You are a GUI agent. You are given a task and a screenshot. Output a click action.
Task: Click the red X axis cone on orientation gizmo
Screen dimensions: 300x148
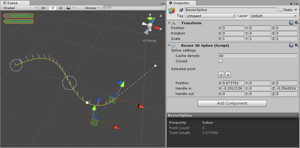click(156, 28)
